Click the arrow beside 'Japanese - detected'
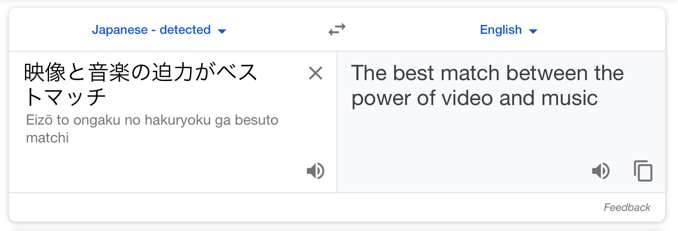 point(222,31)
